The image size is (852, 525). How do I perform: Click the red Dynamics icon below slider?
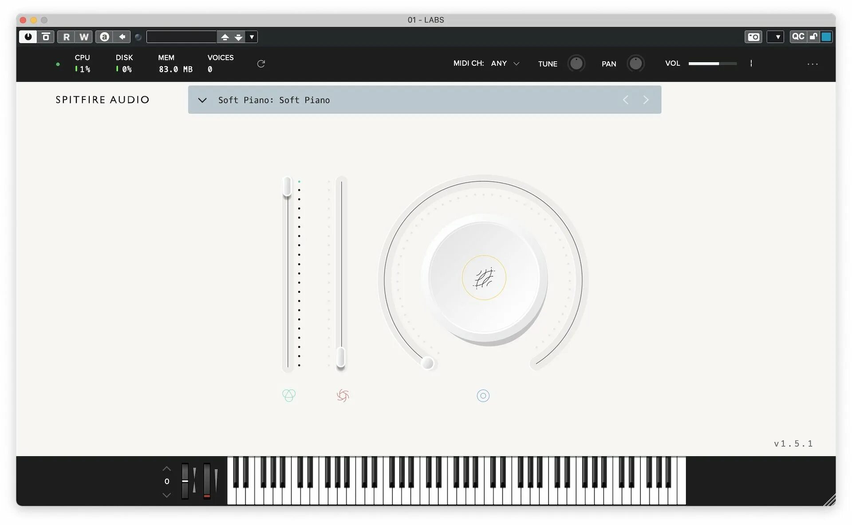coord(343,395)
